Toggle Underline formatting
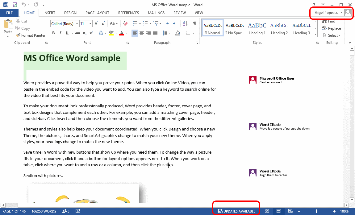Viewport: 355px width, 215px height. (x=67, y=33)
